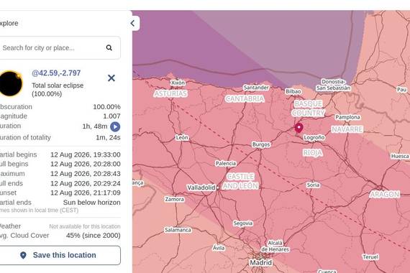The image size is (410, 273).
Task: Click the Bilbao city label
Action: [x=293, y=91]
